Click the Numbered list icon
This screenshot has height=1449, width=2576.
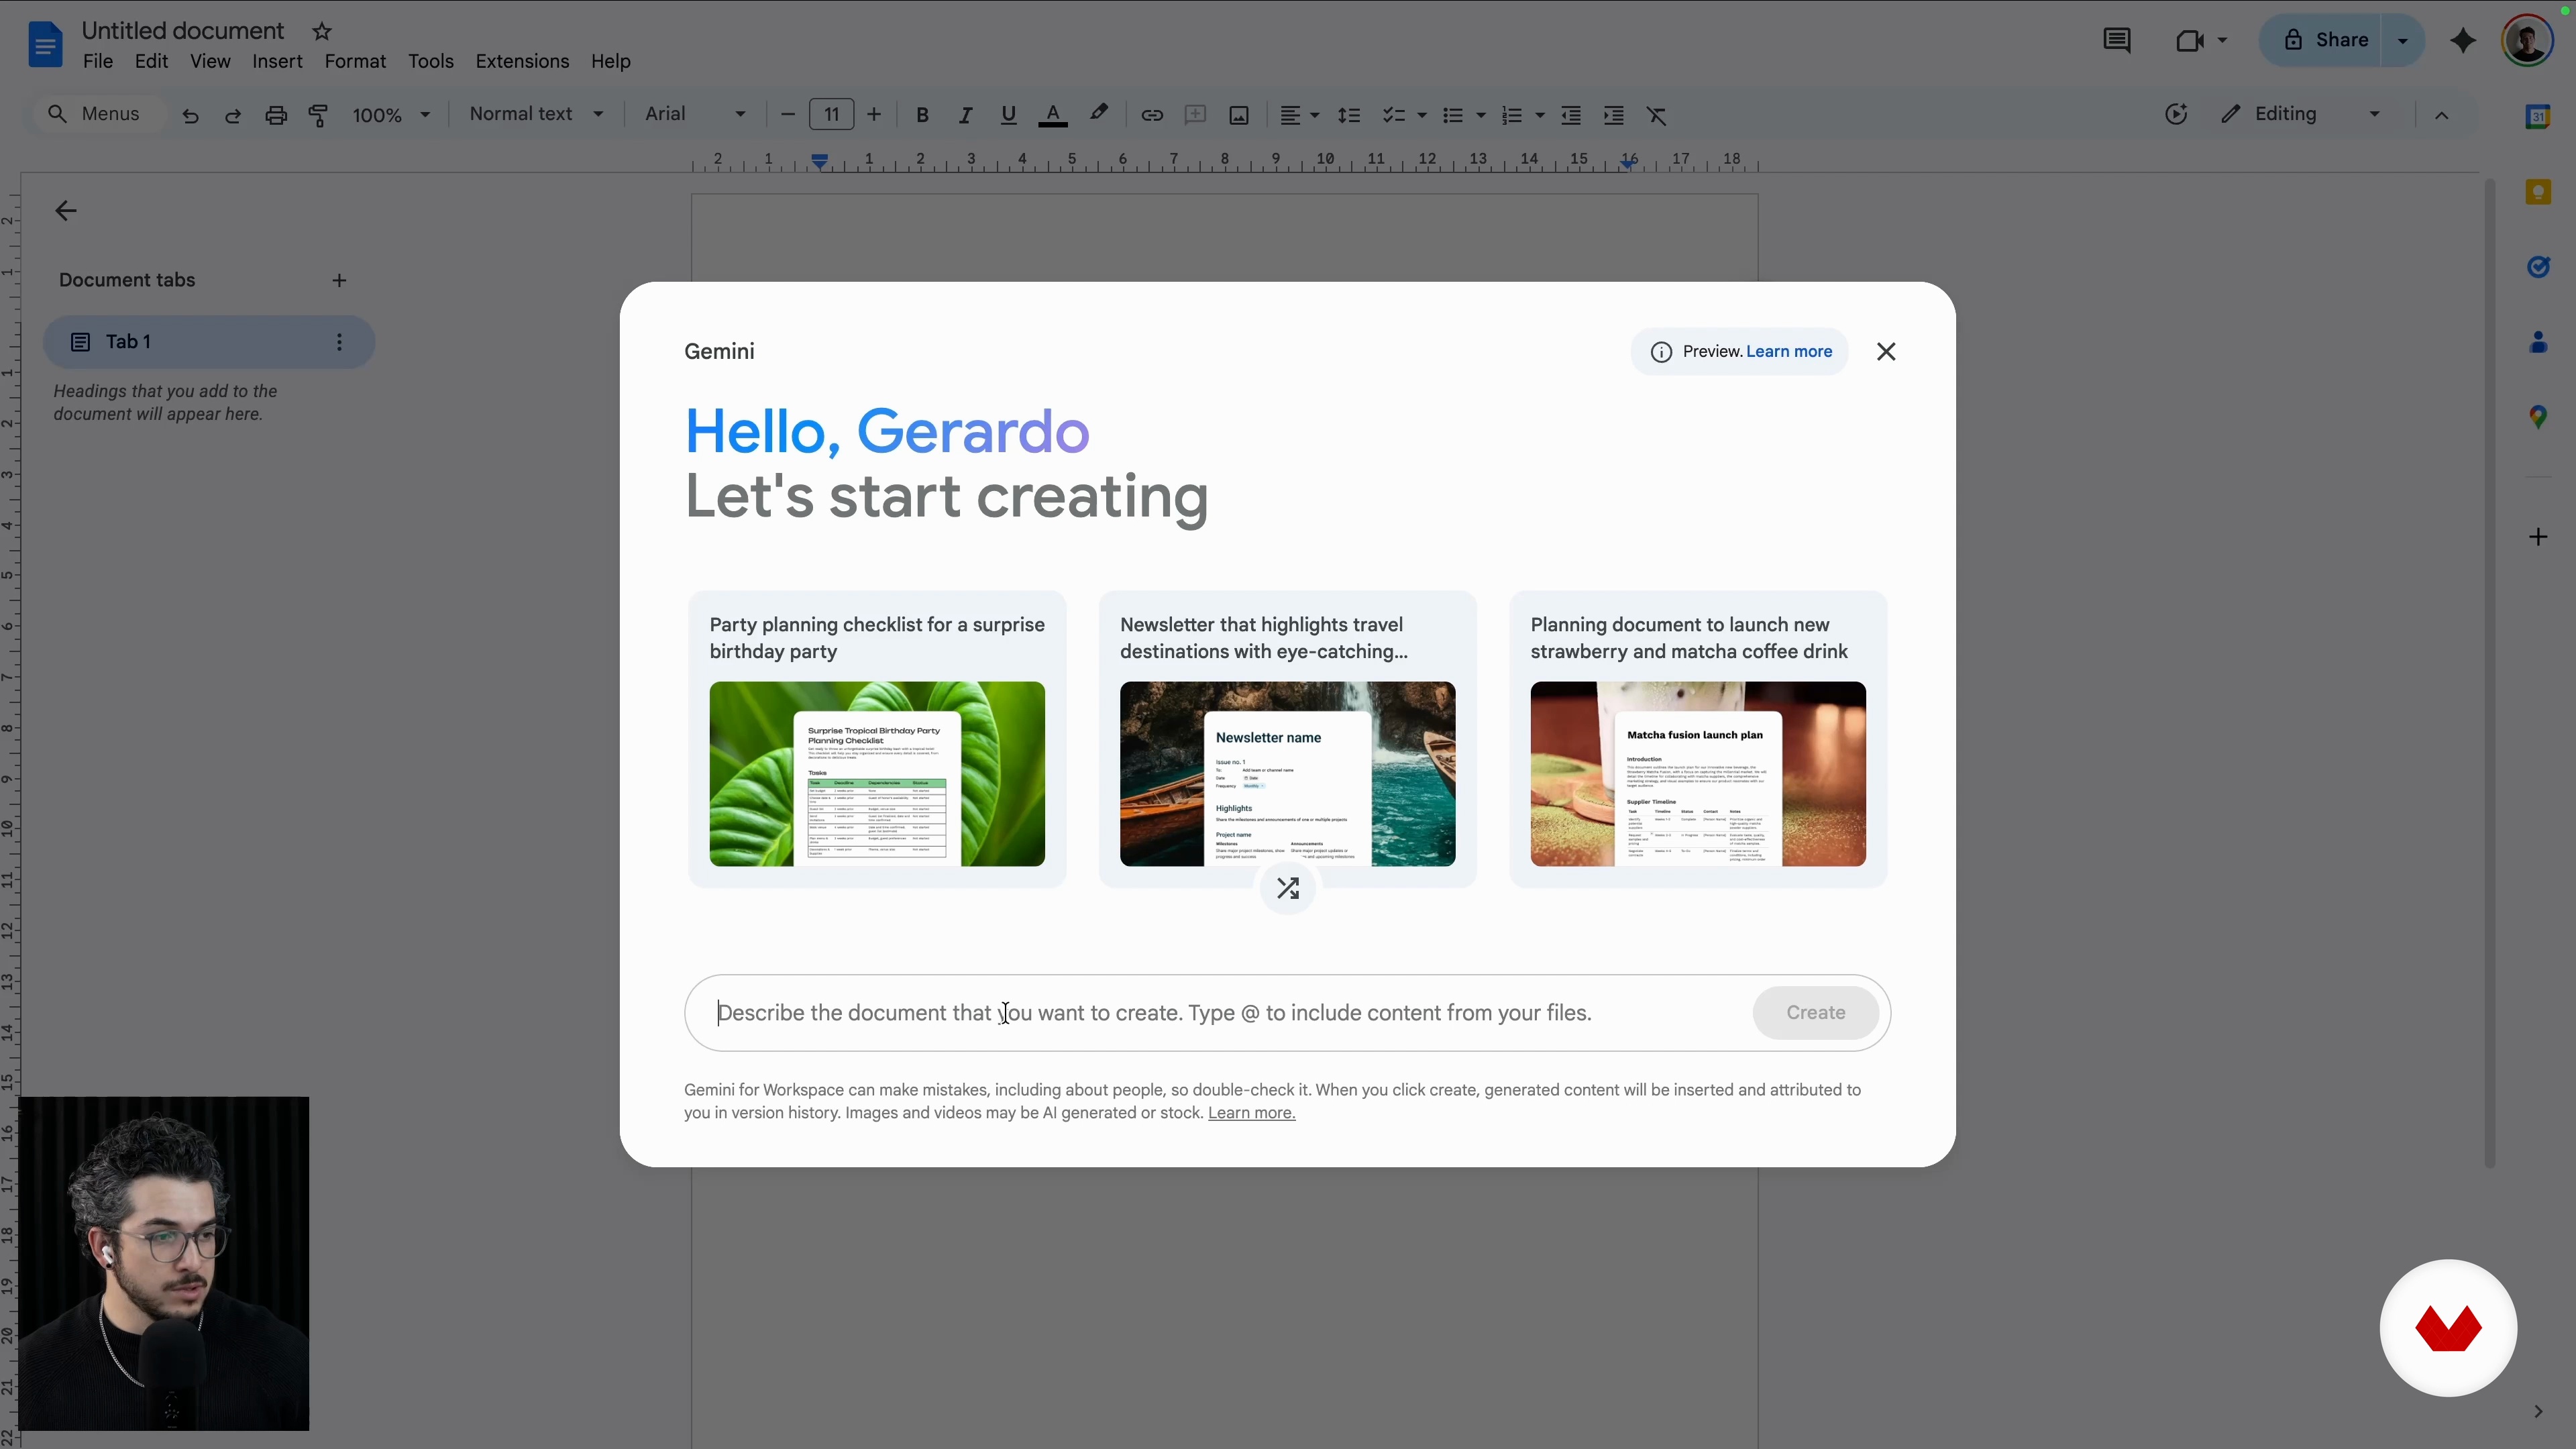(1512, 116)
